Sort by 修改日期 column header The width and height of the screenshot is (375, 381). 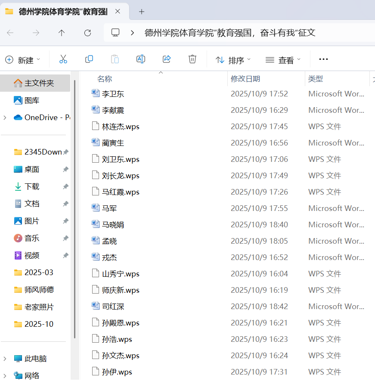tap(245, 79)
